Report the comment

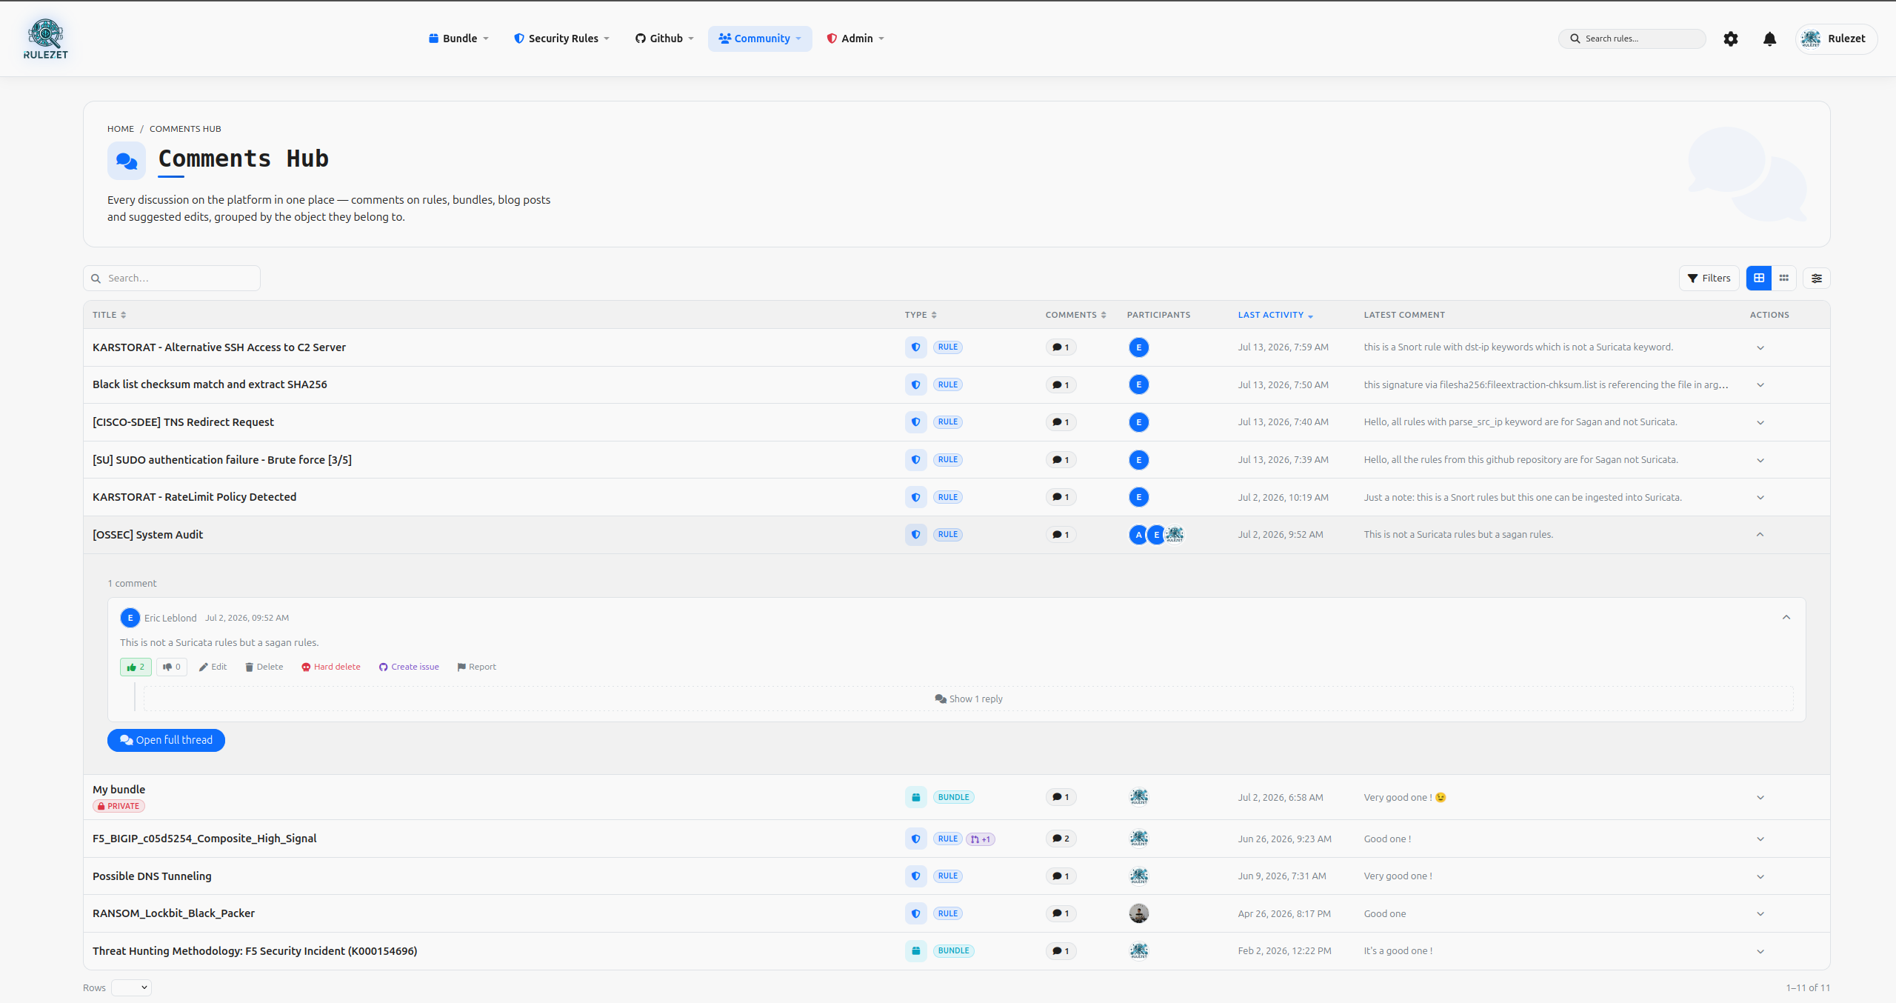[477, 667]
